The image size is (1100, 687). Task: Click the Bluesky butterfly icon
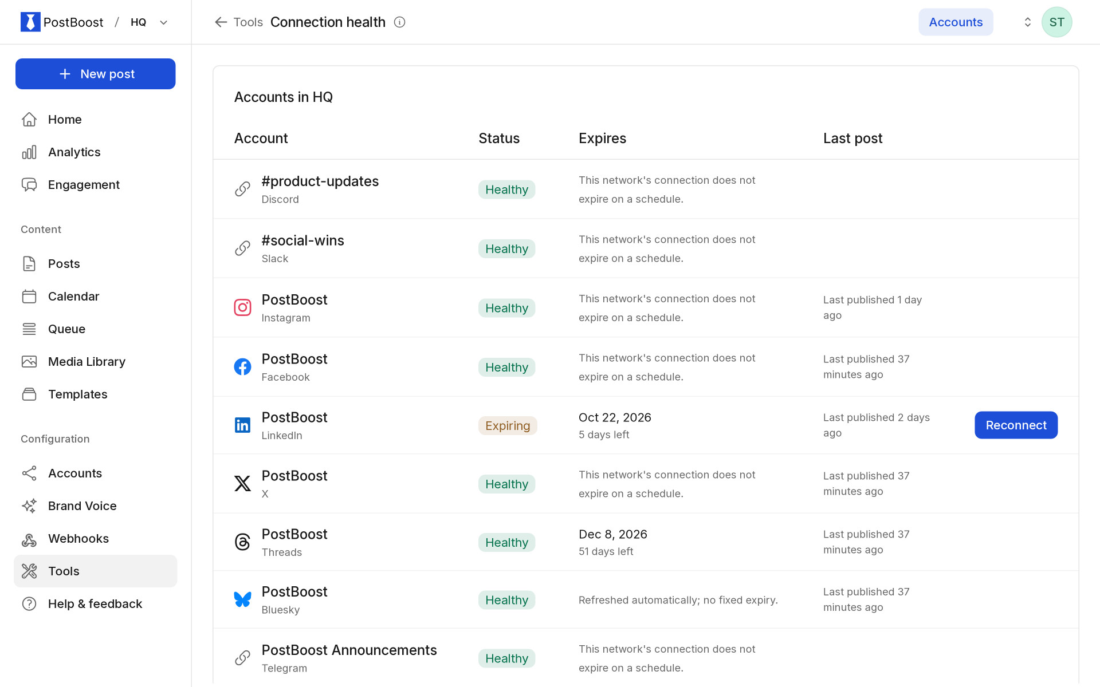(x=242, y=599)
